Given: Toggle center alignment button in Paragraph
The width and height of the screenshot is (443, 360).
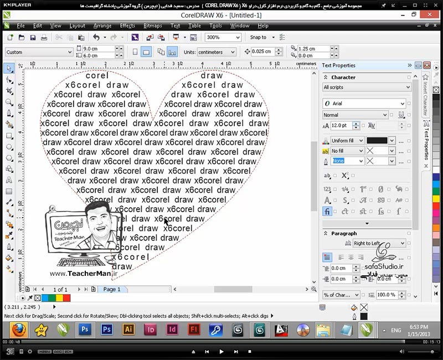Looking at the screenshot, I should (x=351, y=257).
